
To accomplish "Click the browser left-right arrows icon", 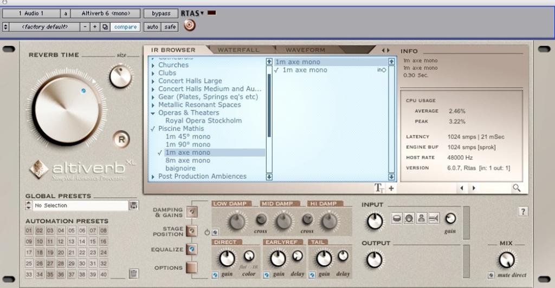I will click(x=385, y=50).
